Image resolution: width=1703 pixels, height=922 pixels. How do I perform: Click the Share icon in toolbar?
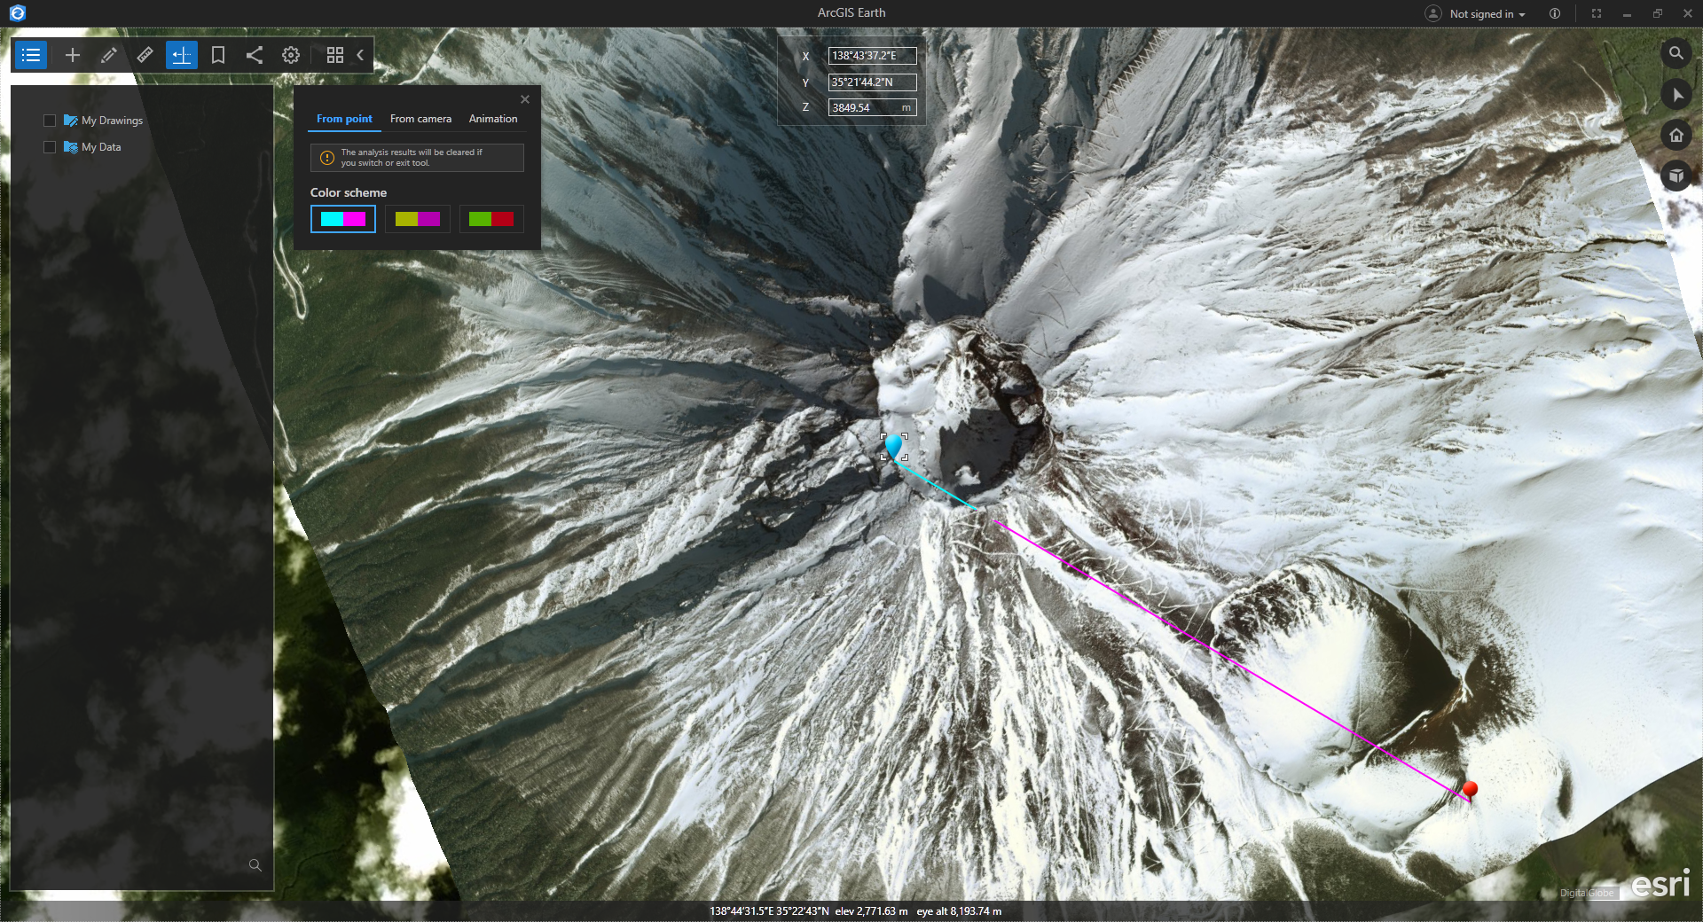point(255,55)
